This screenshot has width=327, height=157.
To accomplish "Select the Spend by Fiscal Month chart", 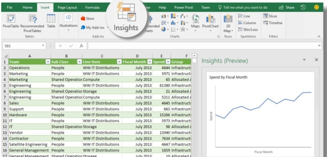I will 260,114.
